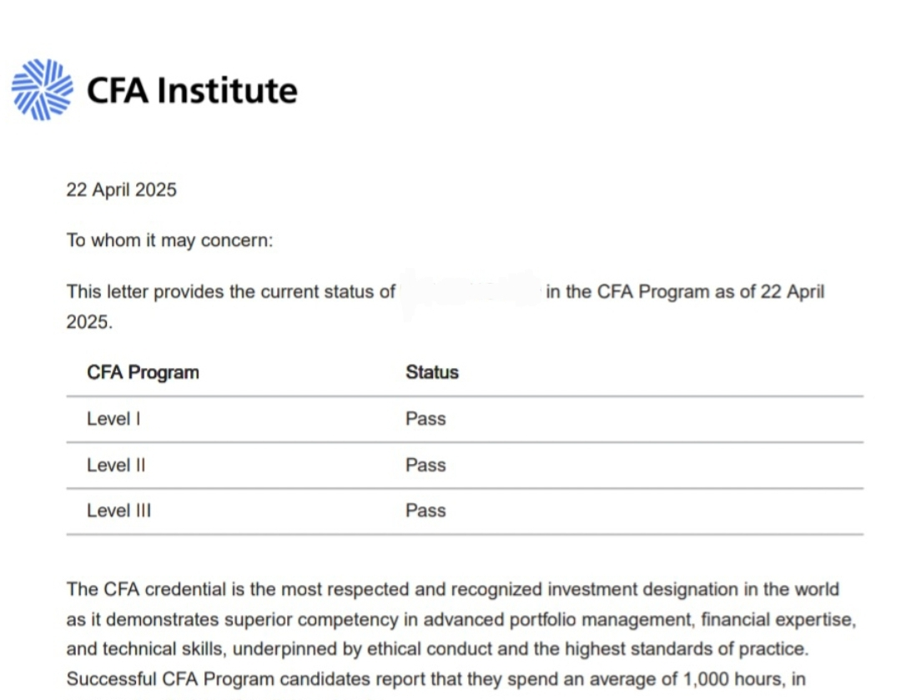The image size is (901, 700).
Task: Select the 22 April 2025 date line
Action: 121,189
